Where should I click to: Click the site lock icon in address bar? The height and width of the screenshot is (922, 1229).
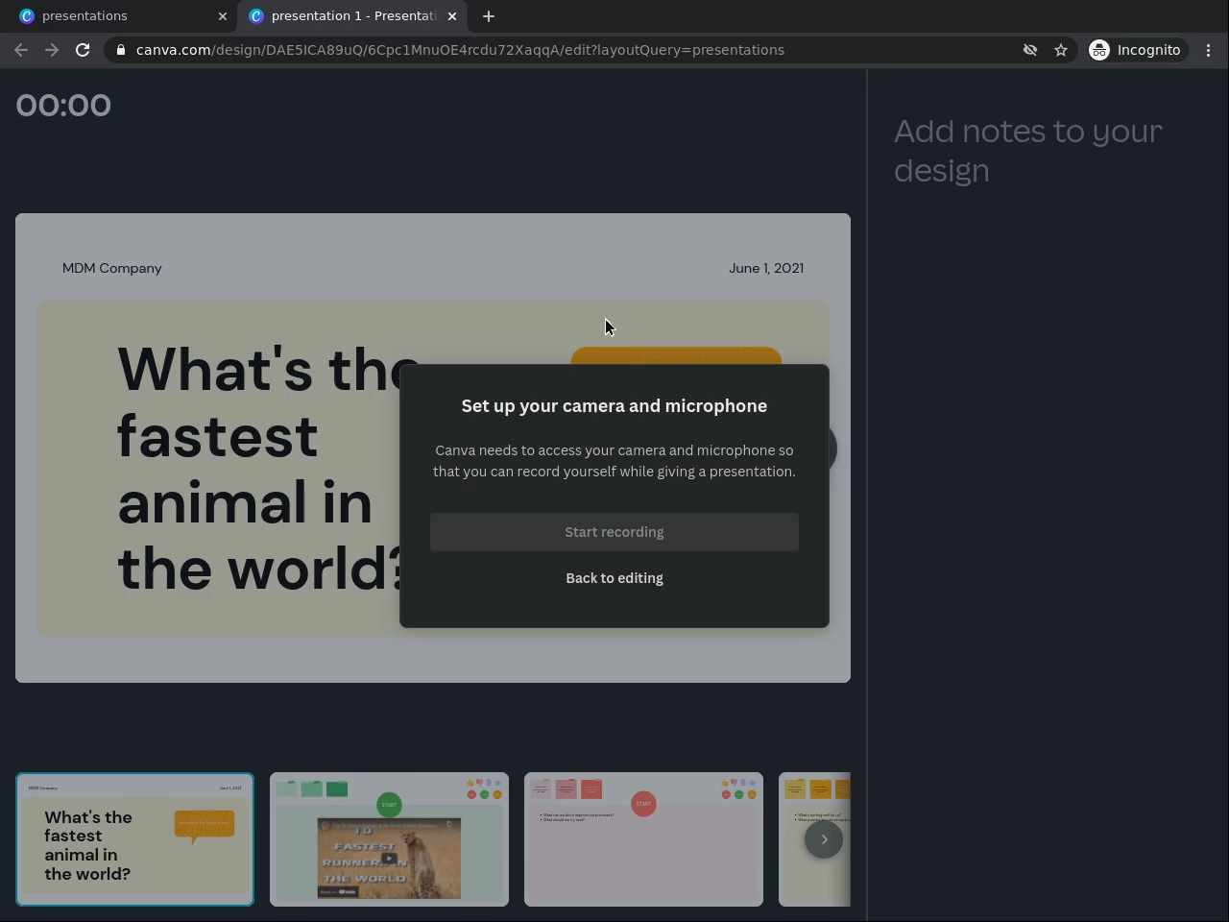click(x=120, y=50)
